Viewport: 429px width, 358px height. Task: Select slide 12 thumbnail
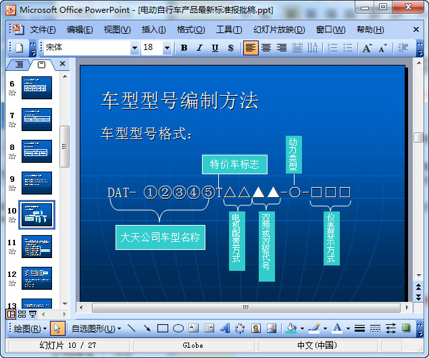(x=36, y=278)
